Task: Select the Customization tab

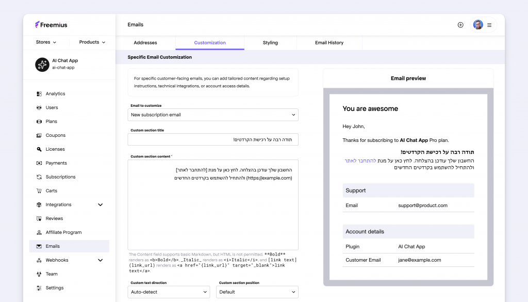Action: tap(210, 43)
